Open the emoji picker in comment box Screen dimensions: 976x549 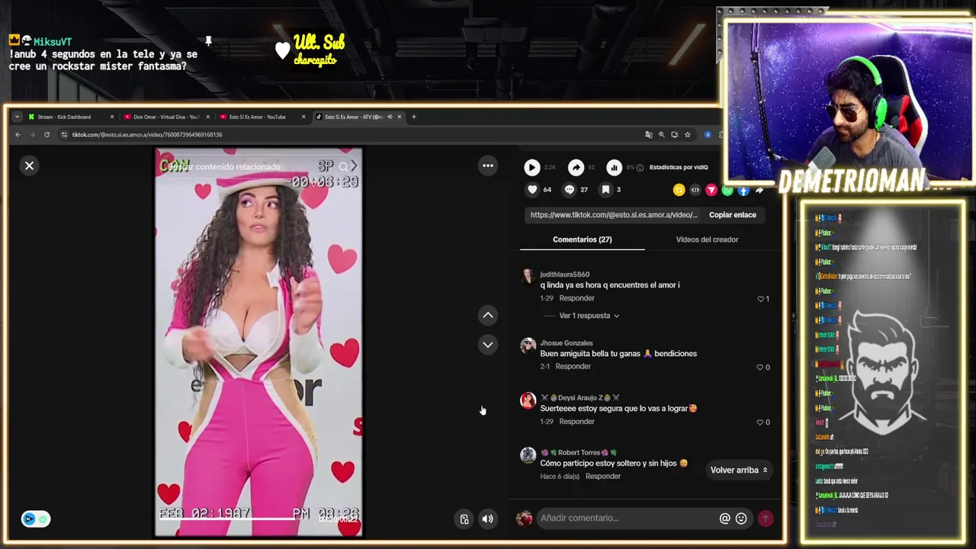[x=741, y=518]
